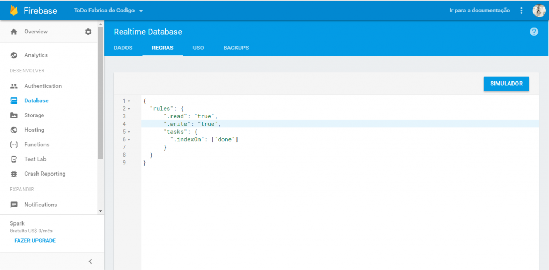Click the Analytics sidebar icon

[x=14, y=55]
